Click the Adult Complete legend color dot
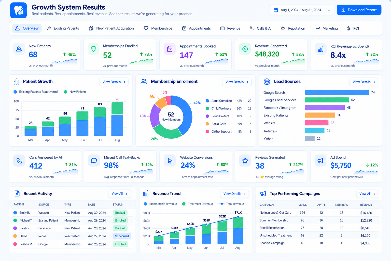Viewport: 391px width, 261px height. coord(207,101)
